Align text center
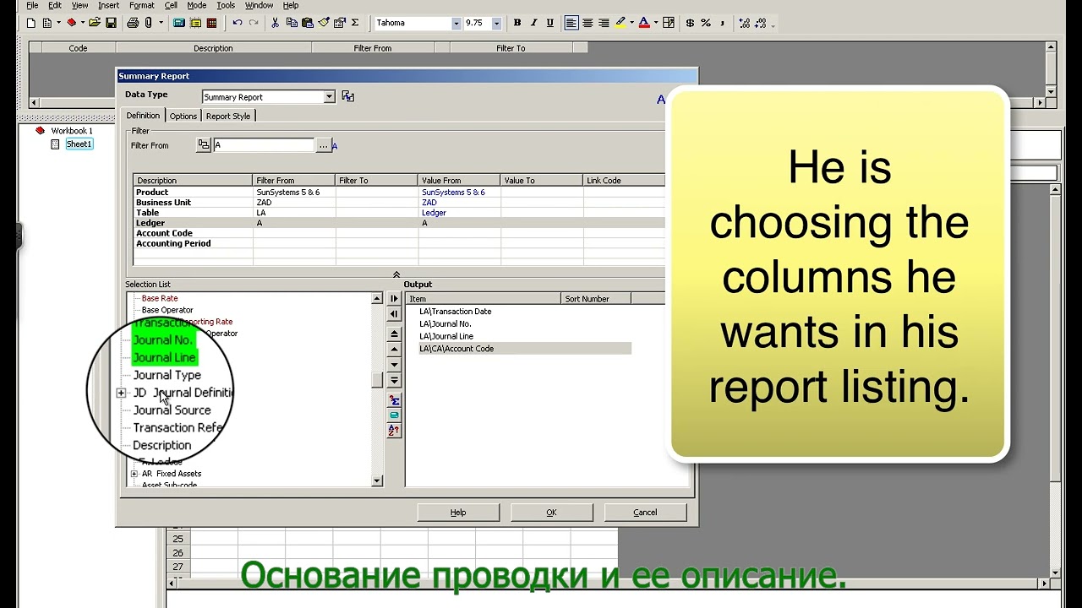 [587, 23]
